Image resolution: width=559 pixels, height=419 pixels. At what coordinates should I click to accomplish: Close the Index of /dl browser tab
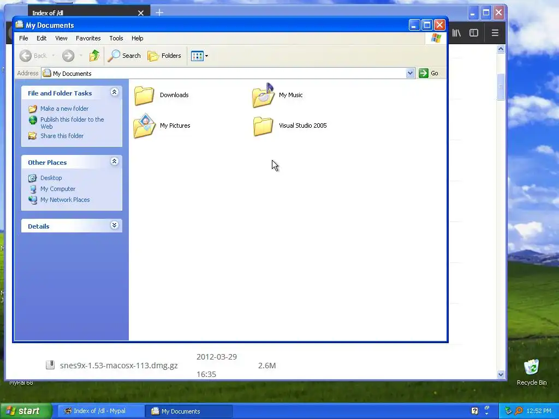click(141, 13)
